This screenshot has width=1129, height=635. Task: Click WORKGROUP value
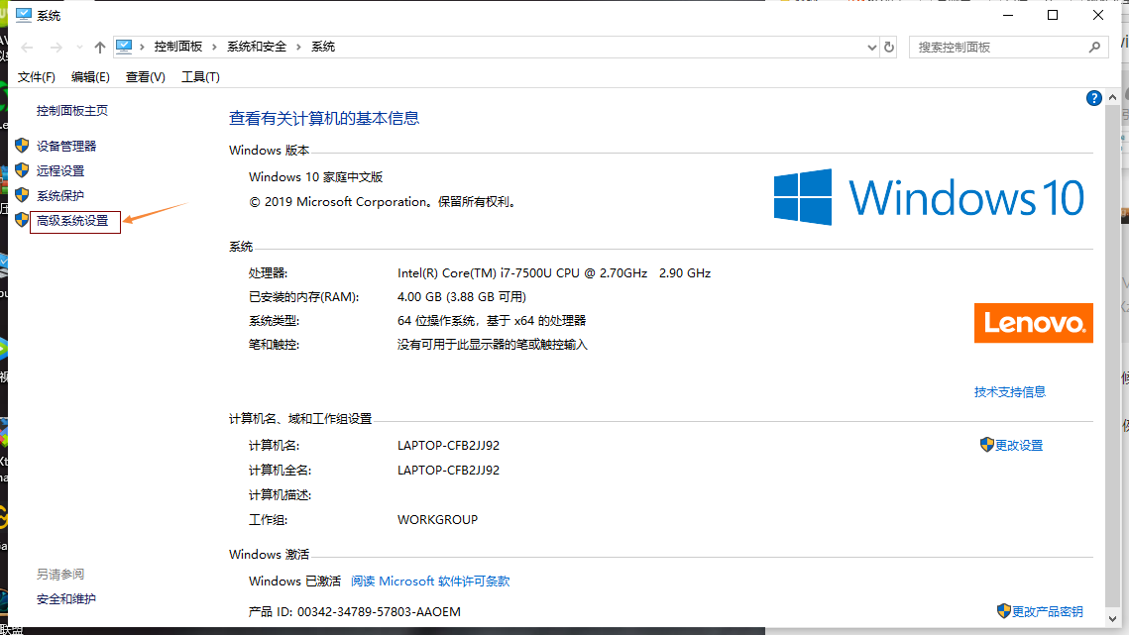coord(438,520)
